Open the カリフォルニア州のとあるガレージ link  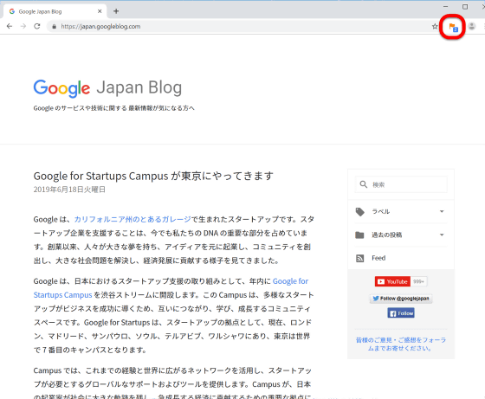click(133, 219)
